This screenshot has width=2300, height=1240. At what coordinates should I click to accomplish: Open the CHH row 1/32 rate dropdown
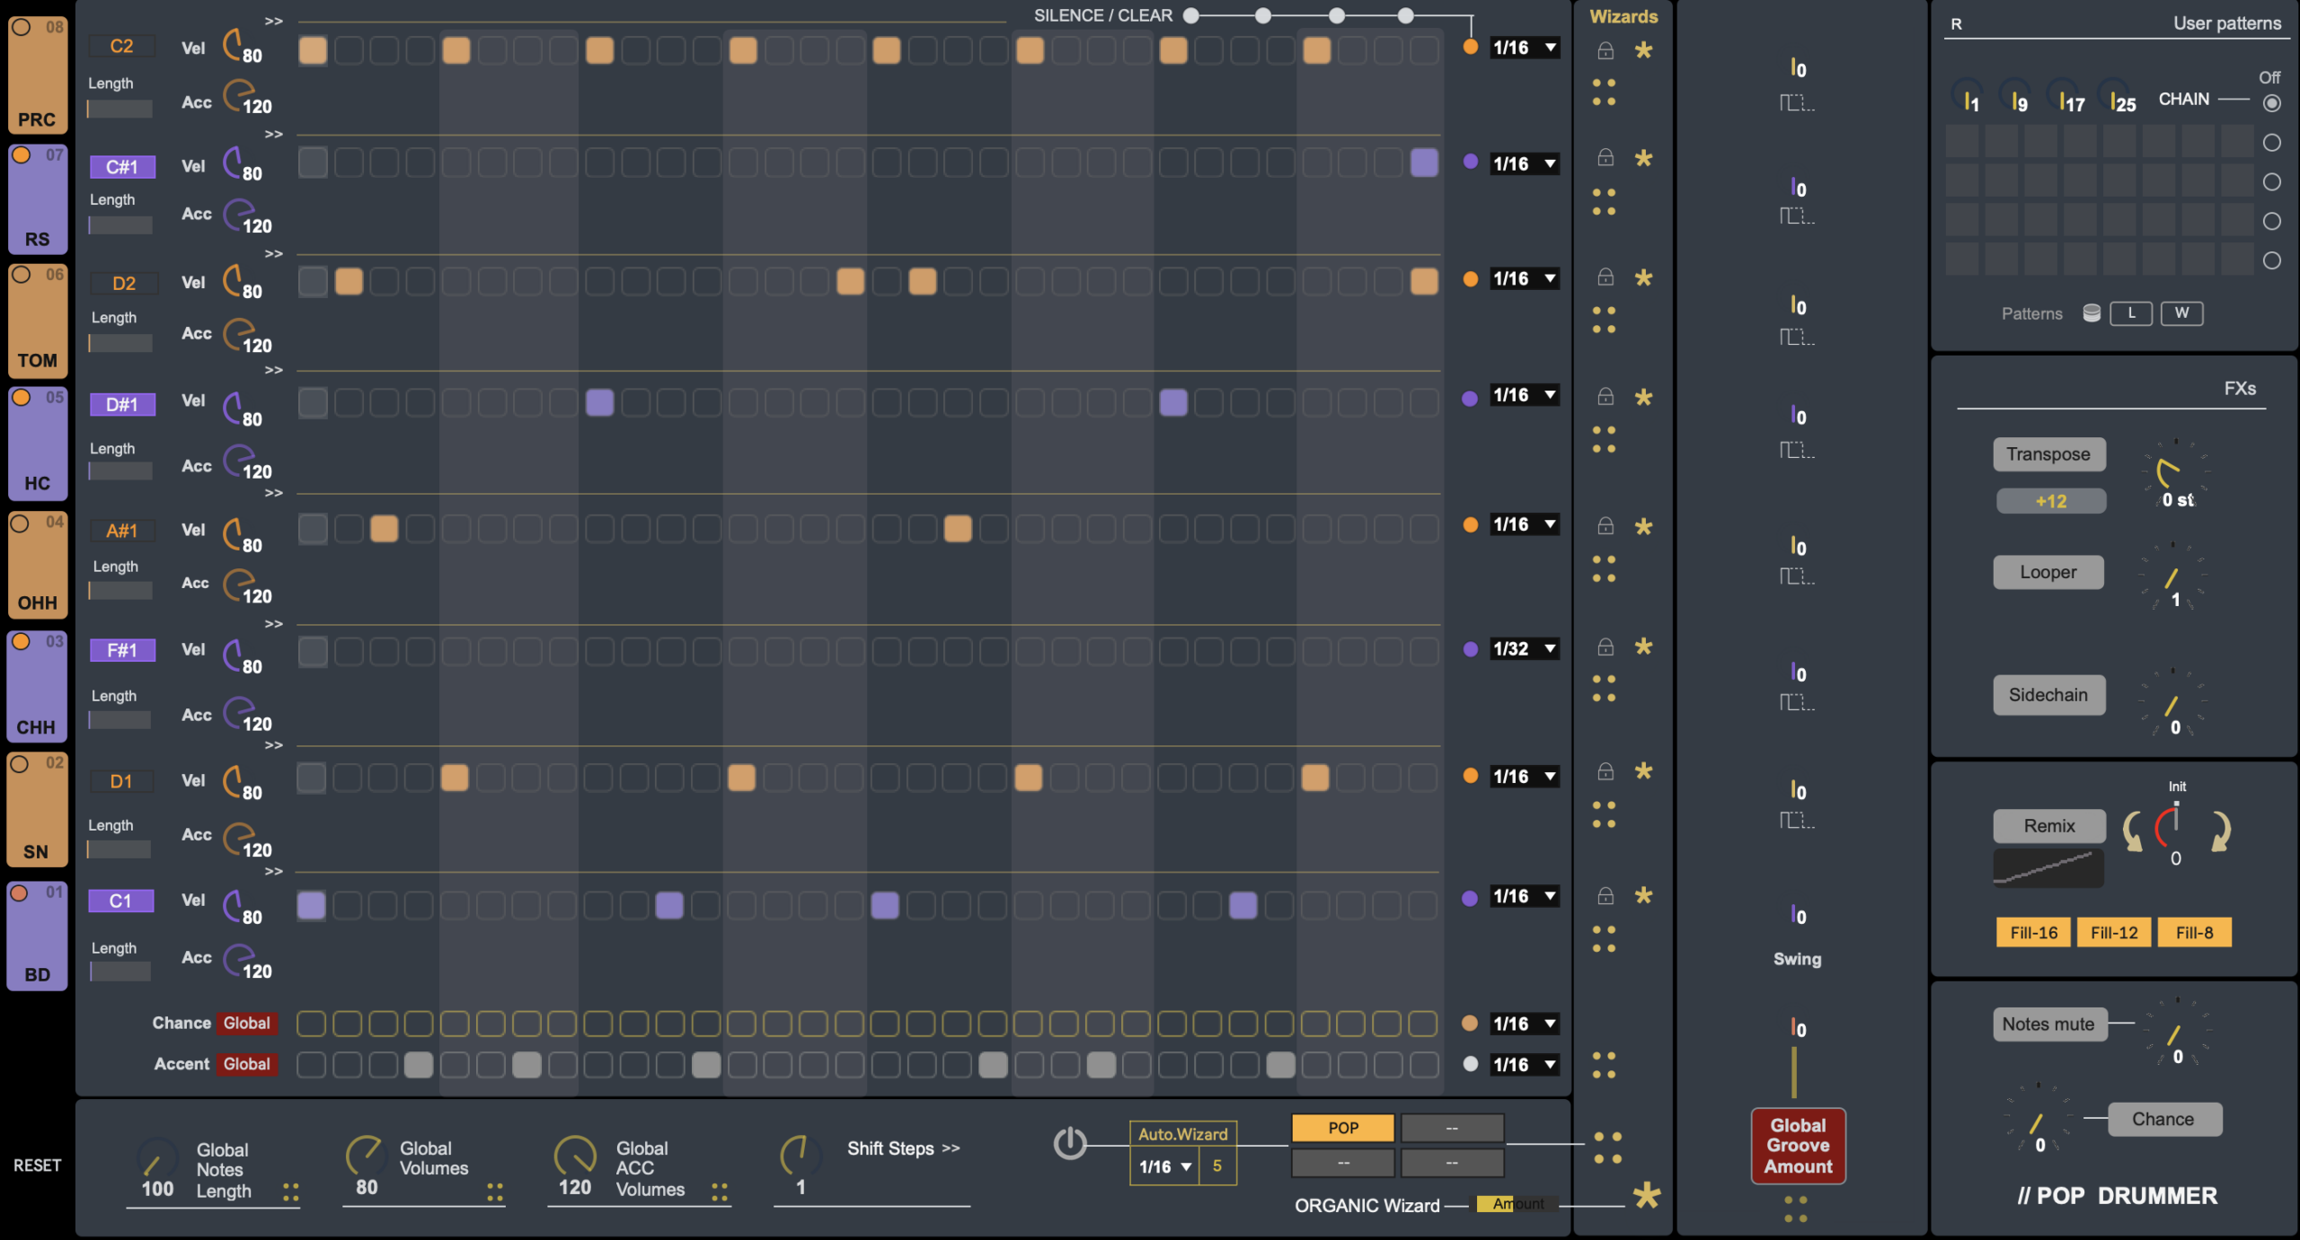point(1525,648)
